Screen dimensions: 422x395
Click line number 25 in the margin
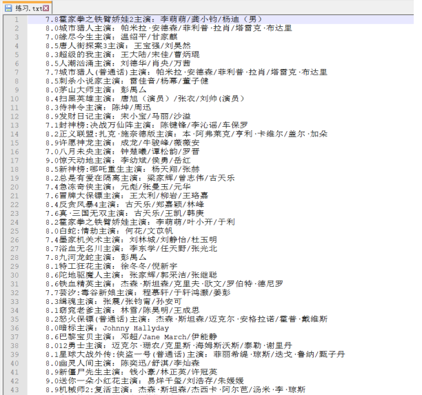[14, 230]
